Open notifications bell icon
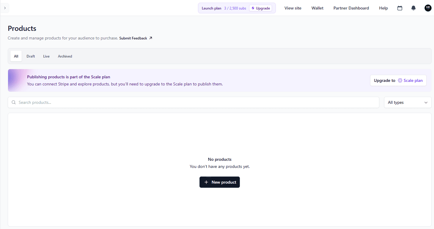This screenshot has height=229, width=434. [413, 8]
